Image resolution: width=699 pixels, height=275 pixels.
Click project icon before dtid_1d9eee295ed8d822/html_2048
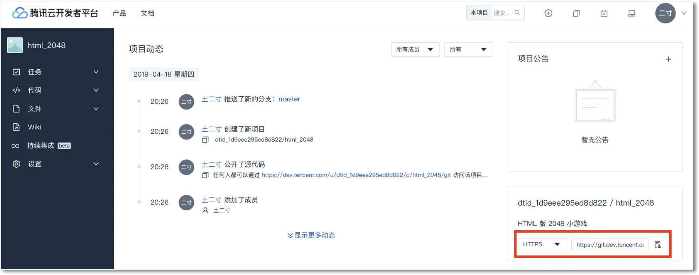coord(206,139)
